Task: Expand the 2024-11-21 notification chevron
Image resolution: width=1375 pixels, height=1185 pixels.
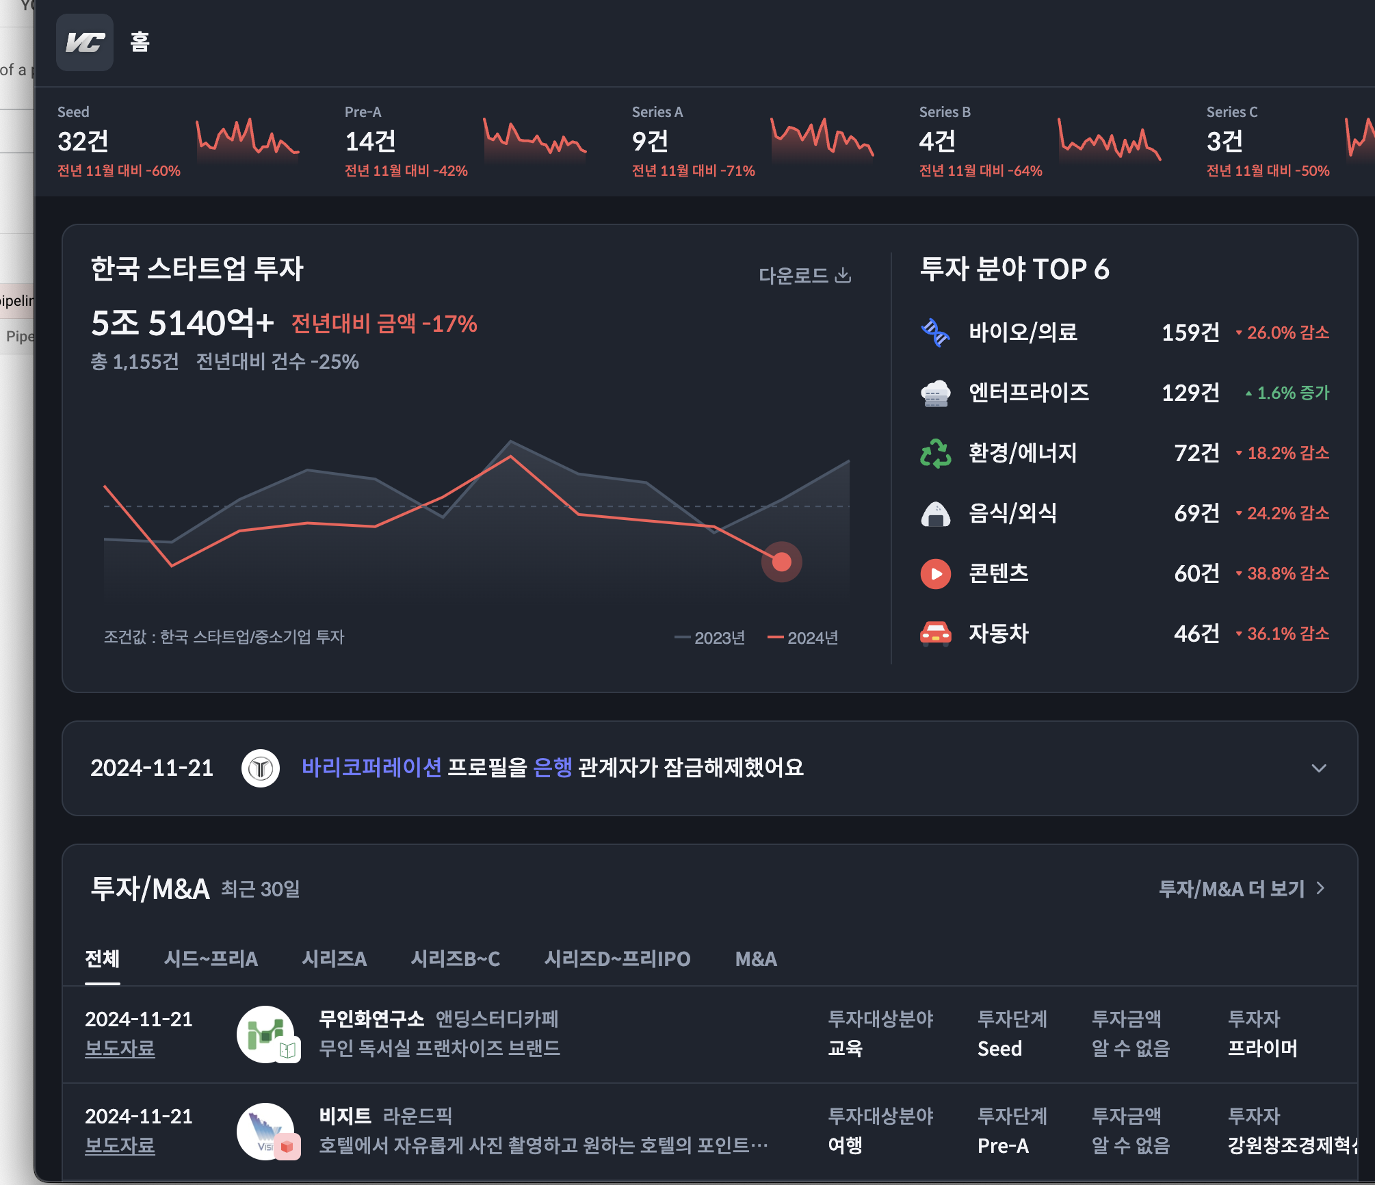Action: pyautogui.click(x=1319, y=768)
